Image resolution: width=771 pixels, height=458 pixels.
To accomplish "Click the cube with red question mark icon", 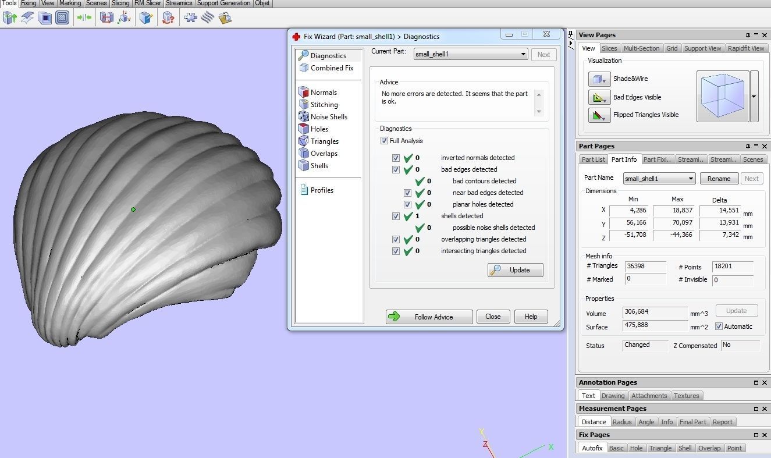I will [168, 18].
